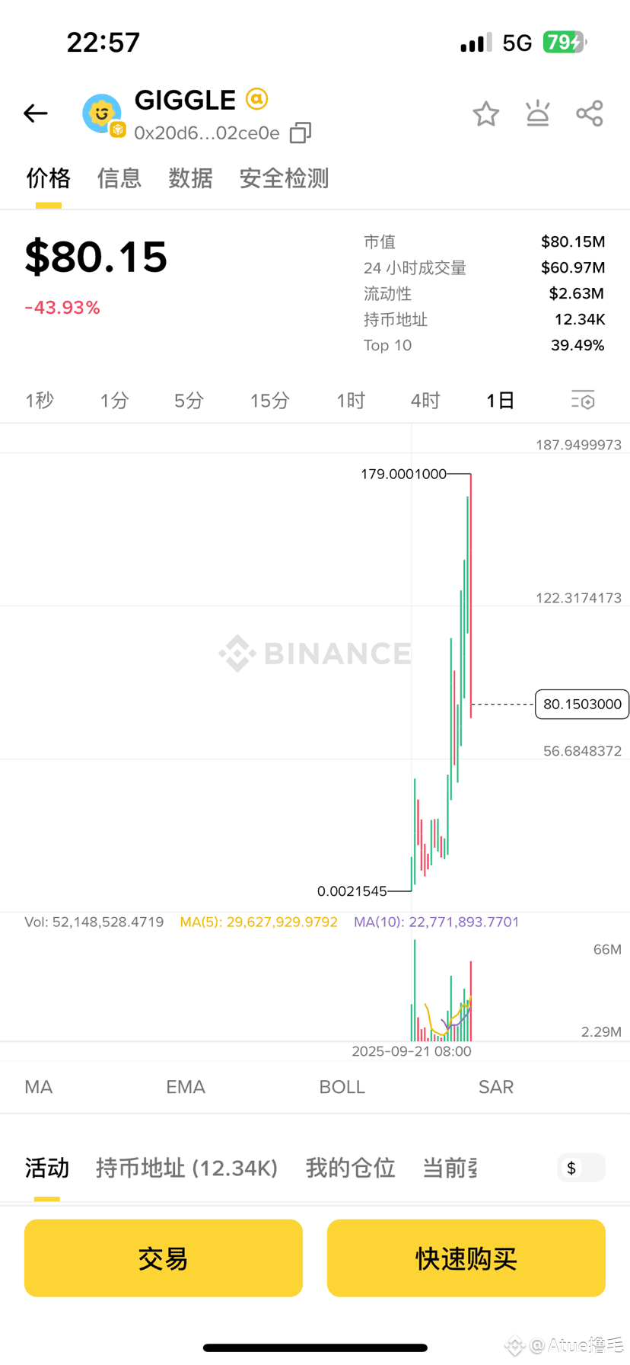Viewport: 630px width, 1365px height.
Task: Select the 1时 chart interval
Action: 351,400
